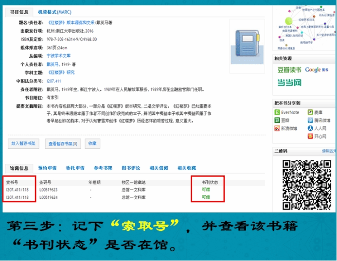Viewport: 337px width, 261px height.
Task: Click the 收藏 button
Action: coord(92,143)
